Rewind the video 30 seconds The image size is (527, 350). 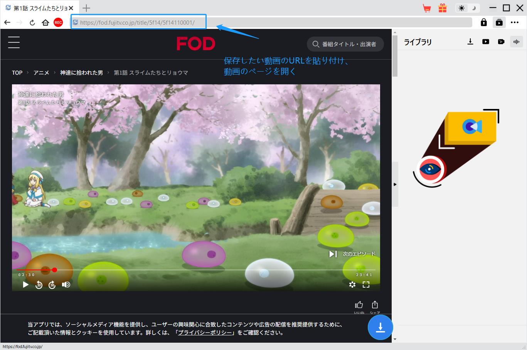click(39, 285)
